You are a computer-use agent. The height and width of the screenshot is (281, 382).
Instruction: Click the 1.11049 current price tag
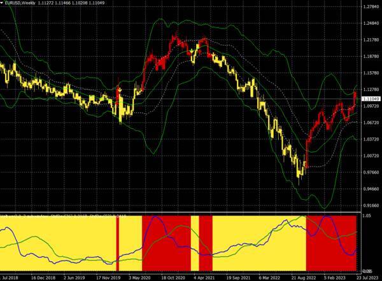point(371,99)
